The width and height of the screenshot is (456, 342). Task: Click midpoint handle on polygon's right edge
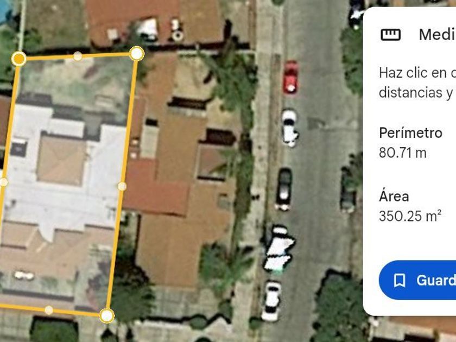122,186
